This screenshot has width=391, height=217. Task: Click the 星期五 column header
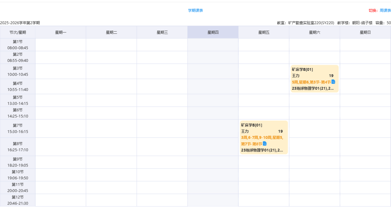coord(264,32)
